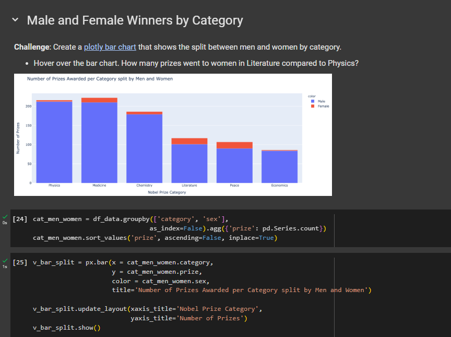
Task: Click the Literature axis label
Action: click(189, 185)
